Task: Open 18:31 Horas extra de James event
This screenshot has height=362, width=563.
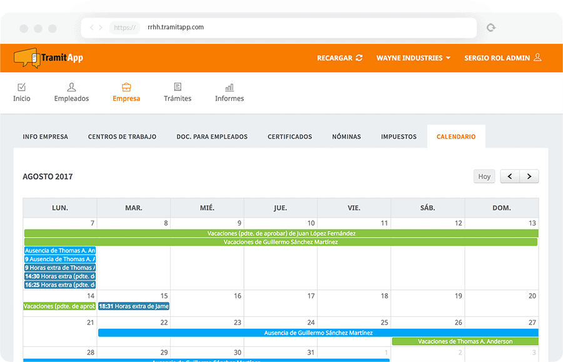Action: [x=134, y=306]
